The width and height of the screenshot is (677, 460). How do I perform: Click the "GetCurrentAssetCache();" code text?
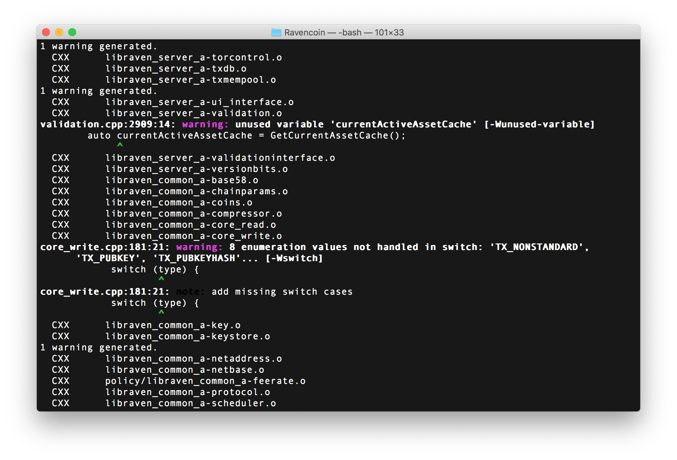pyautogui.click(x=338, y=136)
